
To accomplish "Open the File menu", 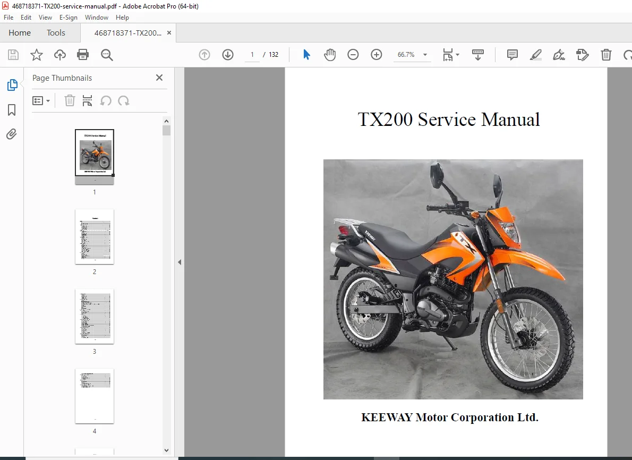I will (8, 18).
